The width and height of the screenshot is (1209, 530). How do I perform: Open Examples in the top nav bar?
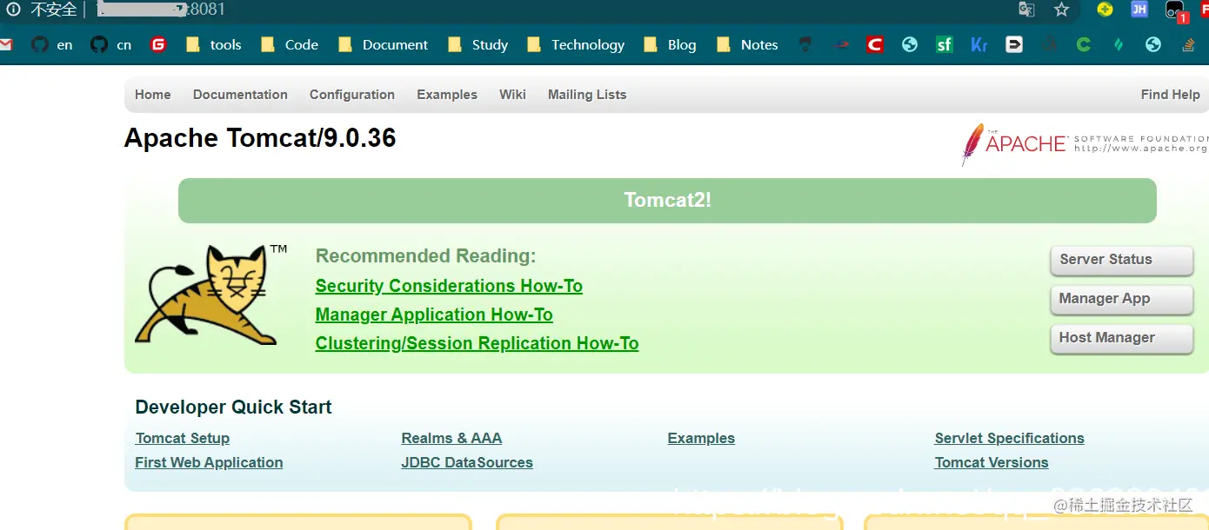447,95
